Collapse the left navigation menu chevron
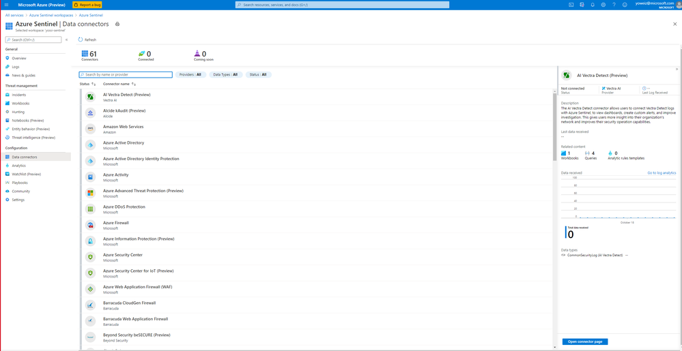 pos(66,40)
